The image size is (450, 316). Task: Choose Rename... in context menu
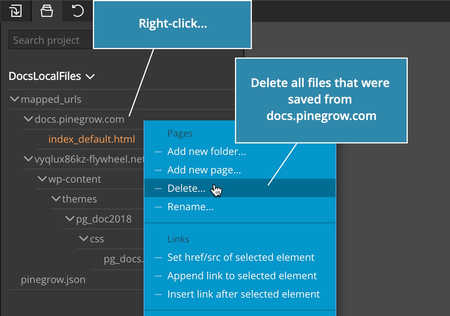click(x=240, y=206)
